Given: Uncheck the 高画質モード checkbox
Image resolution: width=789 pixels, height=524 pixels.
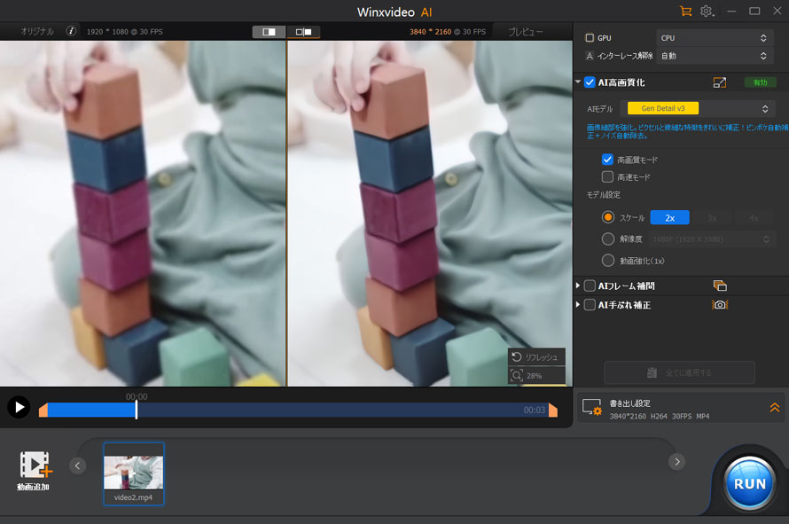Looking at the screenshot, I should (607, 160).
